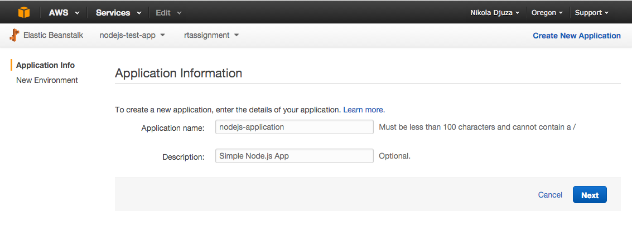632x246 pixels.
Task: Click the 'Must be less than 100 characters' hint
Action: 477,127
